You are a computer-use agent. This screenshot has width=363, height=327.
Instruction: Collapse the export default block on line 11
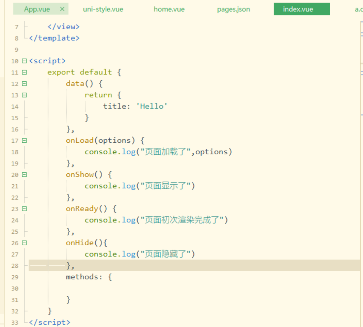(x=24, y=72)
